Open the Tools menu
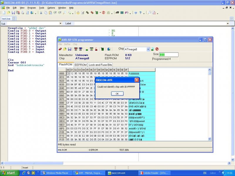 pos(41,8)
